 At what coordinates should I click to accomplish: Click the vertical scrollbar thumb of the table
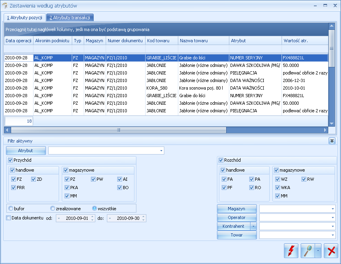(331, 49)
